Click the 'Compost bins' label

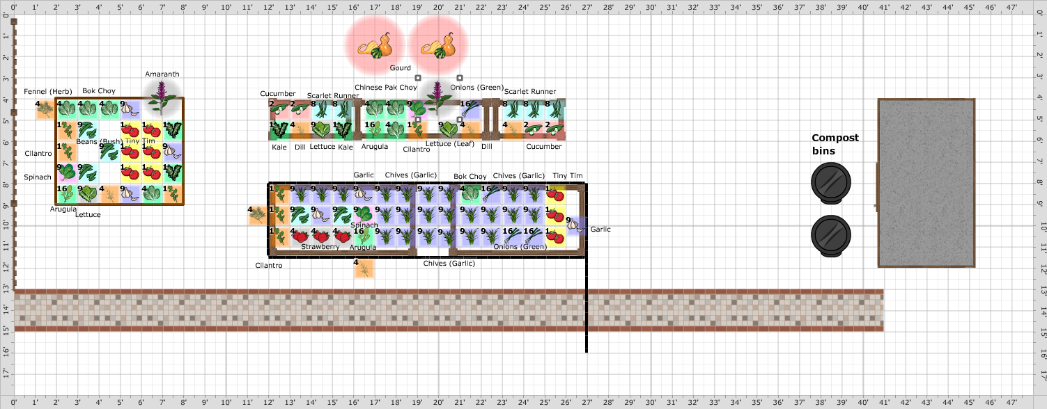(x=835, y=144)
